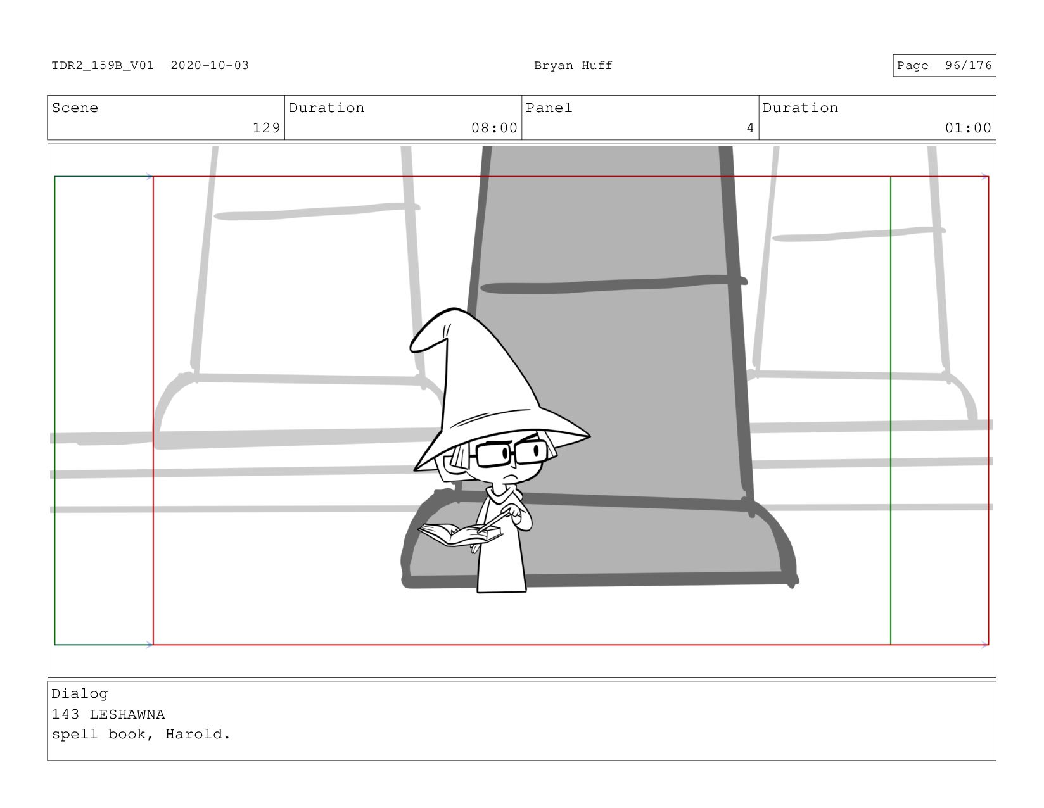This screenshot has height=808, width=1044.
Task: Click the dialog line 143 LESHAWNA
Action: pyautogui.click(x=108, y=714)
